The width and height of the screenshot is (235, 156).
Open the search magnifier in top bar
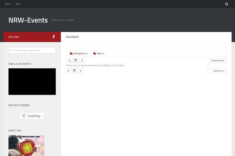[x=227, y=4]
